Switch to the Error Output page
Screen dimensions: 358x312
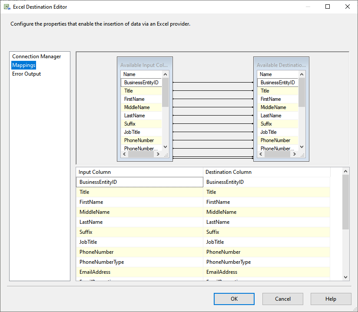tap(27, 74)
